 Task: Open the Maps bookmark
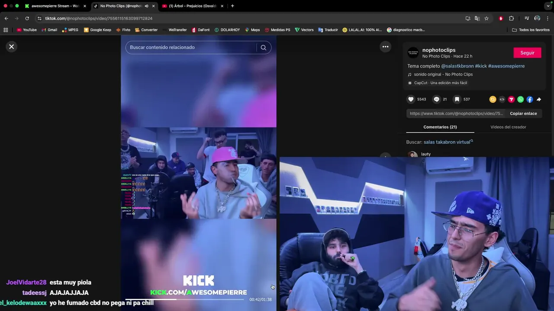[x=252, y=30]
